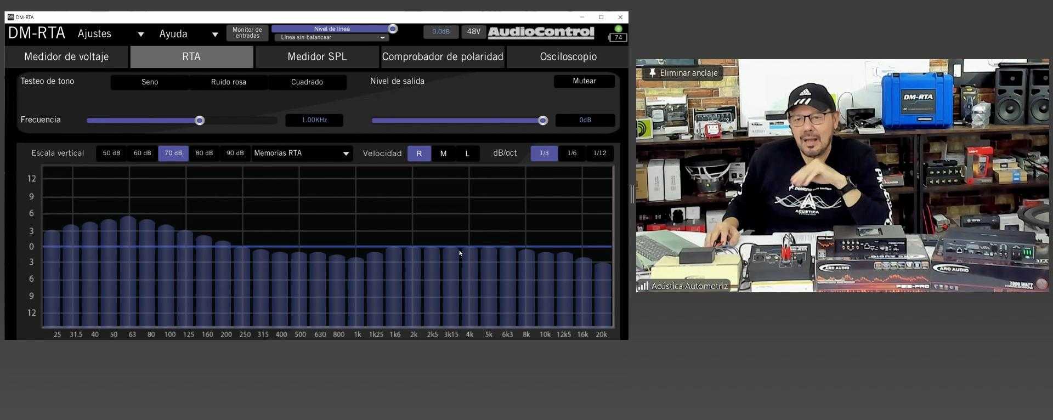Start the Ruido rosa test tone
1053x420 pixels.
coord(228,82)
